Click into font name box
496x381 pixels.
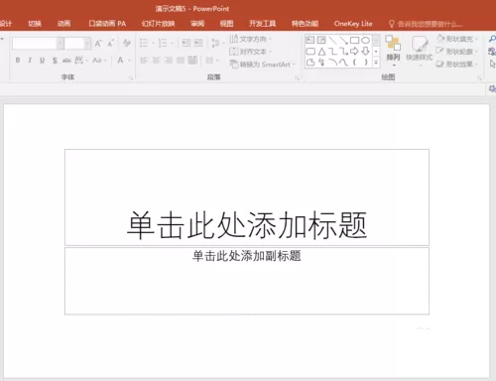(x=35, y=44)
